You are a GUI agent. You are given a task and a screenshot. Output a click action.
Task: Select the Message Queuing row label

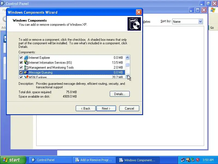click(x=41, y=72)
